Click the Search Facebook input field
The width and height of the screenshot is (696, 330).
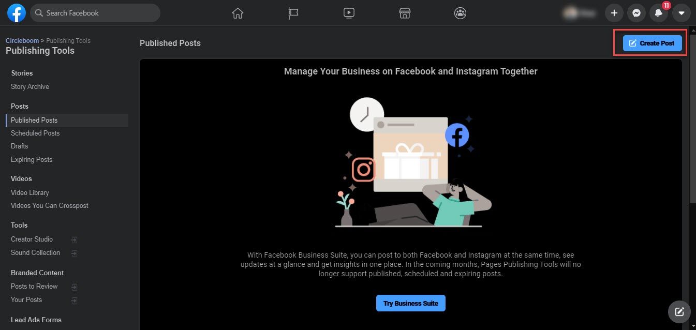95,13
